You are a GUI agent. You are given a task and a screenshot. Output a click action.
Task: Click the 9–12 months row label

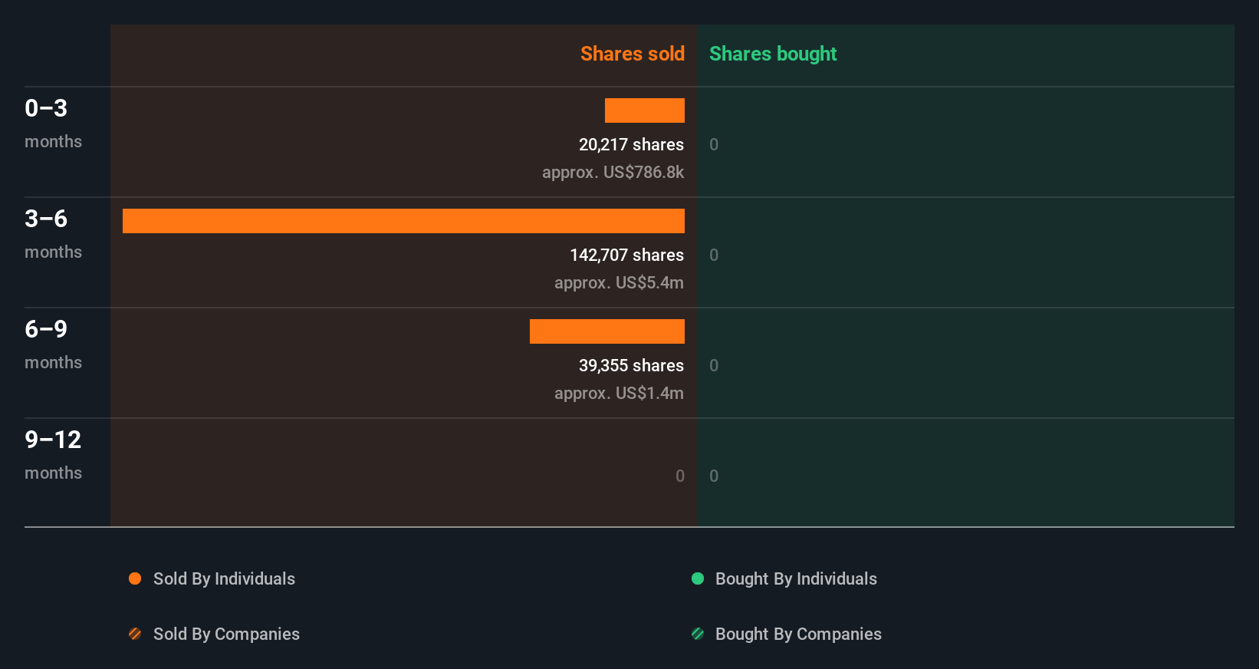[53, 455]
